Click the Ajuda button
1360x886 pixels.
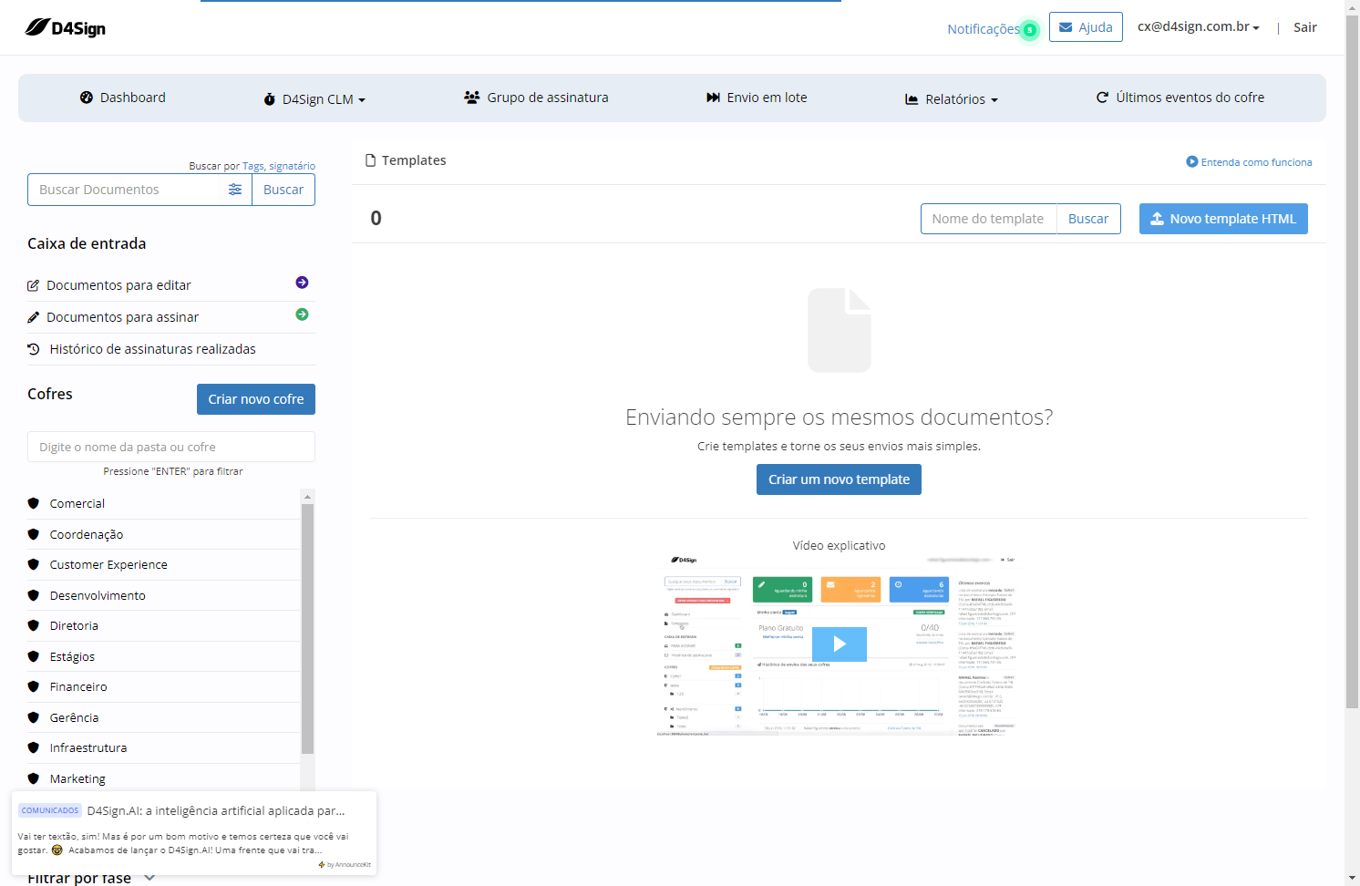[x=1086, y=27]
